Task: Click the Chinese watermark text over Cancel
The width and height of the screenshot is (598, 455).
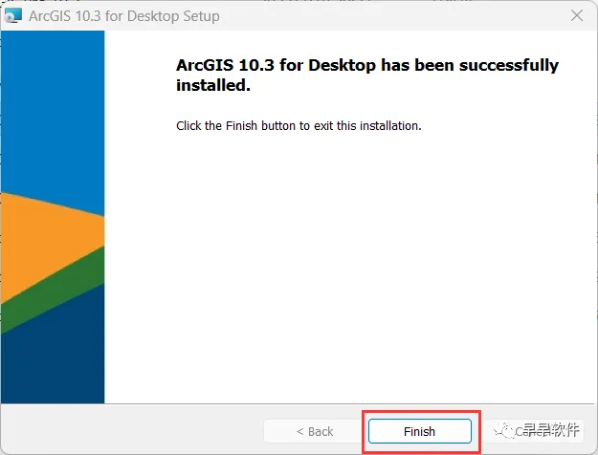Action: [x=551, y=430]
